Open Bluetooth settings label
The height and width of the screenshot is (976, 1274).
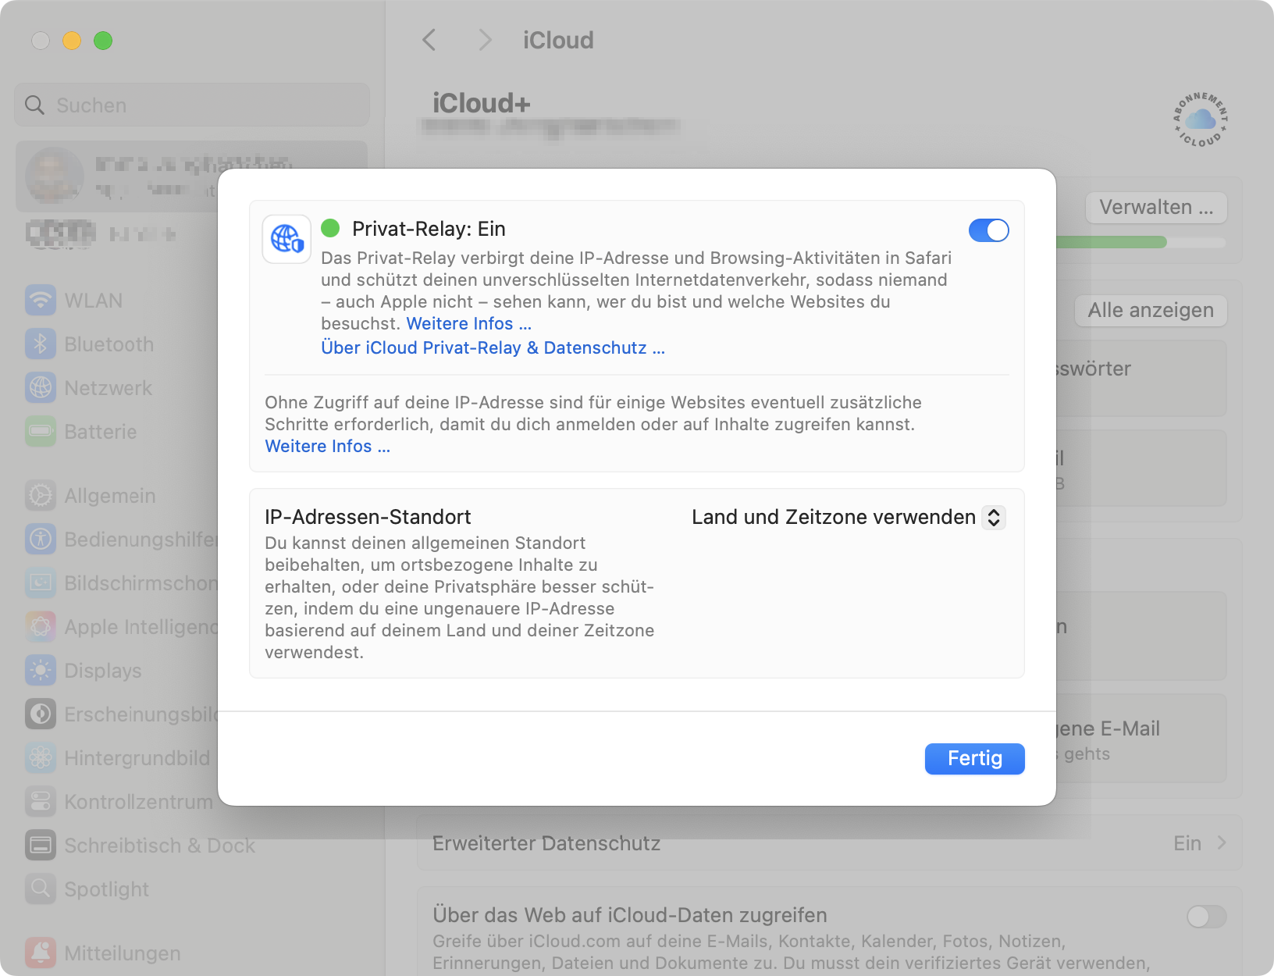coord(109,344)
